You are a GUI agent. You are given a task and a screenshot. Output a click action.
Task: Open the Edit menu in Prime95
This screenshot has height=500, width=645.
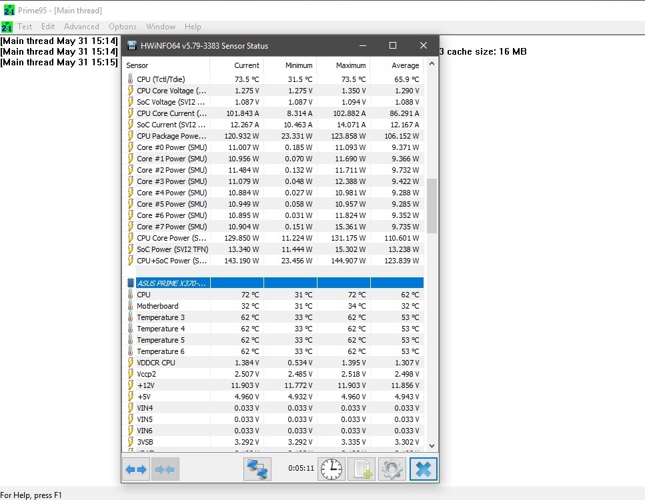click(x=48, y=27)
